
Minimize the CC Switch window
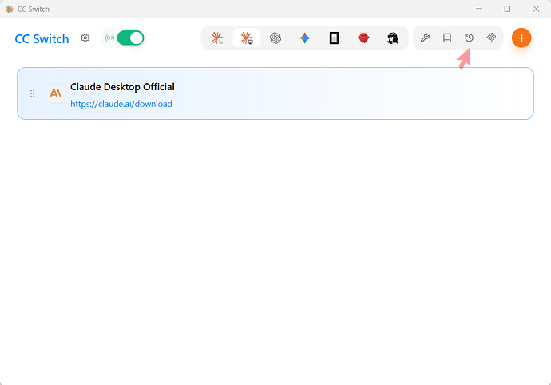coord(478,9)
